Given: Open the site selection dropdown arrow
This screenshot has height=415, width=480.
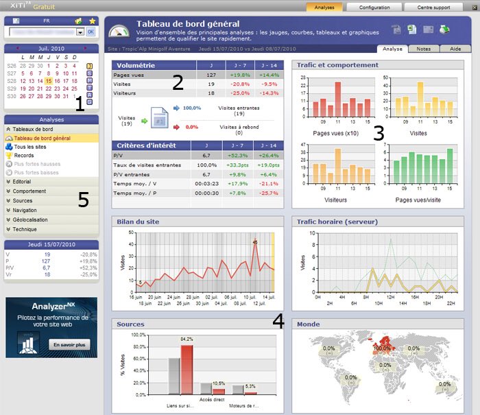Looking at the screenshot, I should [80, 32].
